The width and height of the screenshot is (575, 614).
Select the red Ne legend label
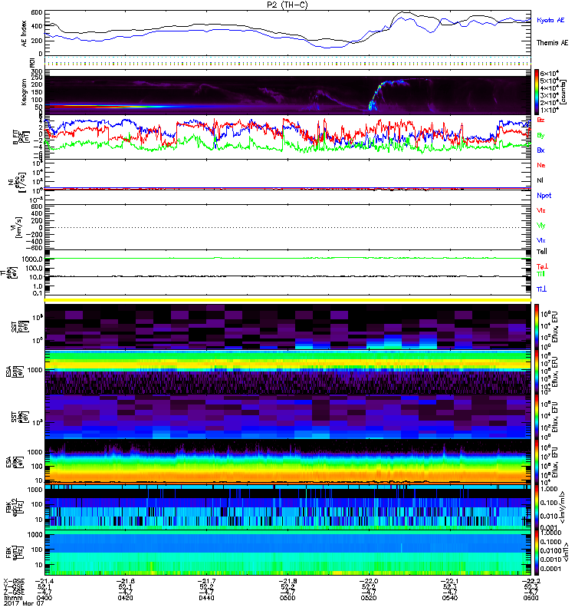(x=541, y=165)
